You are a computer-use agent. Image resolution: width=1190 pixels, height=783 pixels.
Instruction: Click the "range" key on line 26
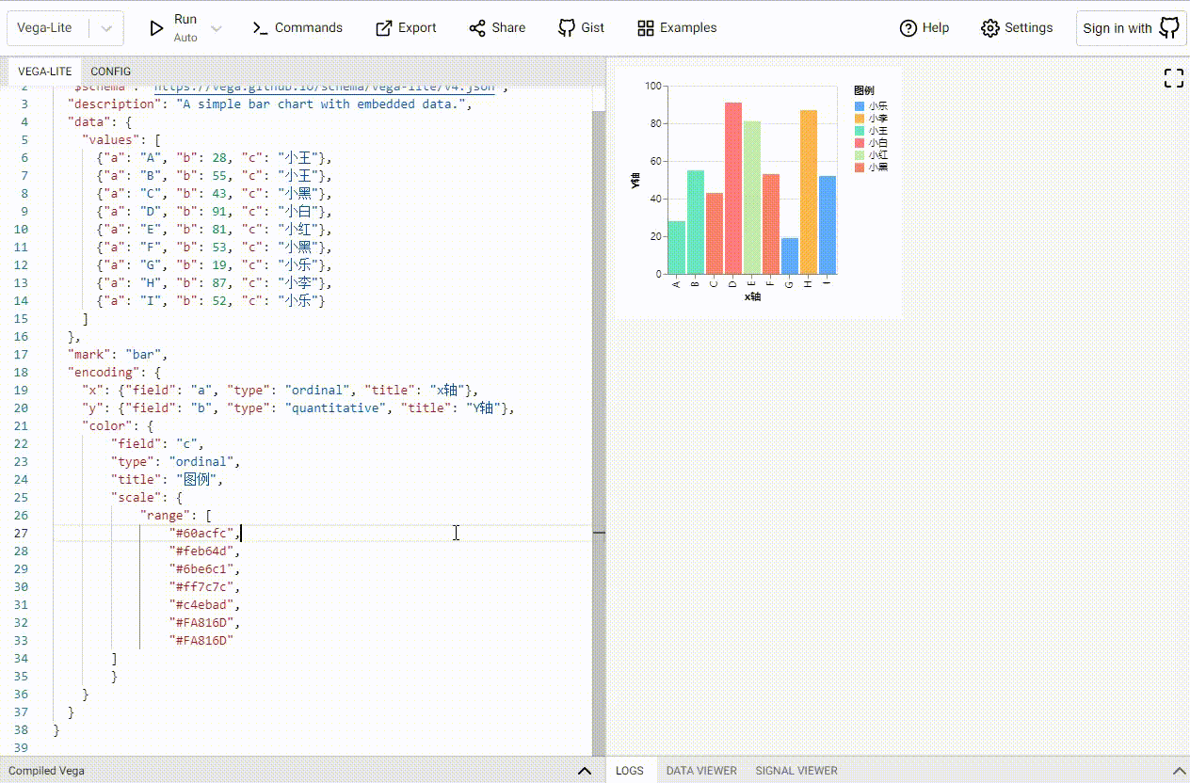coord(165,515)
